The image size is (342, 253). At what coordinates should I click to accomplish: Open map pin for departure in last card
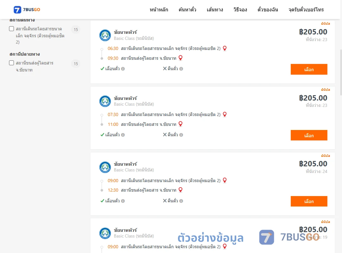tap(225, 246)
